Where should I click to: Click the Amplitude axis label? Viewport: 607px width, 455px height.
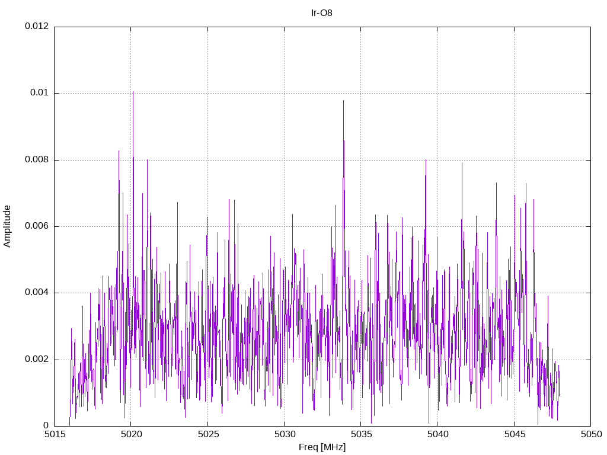(x=7, y=226)
